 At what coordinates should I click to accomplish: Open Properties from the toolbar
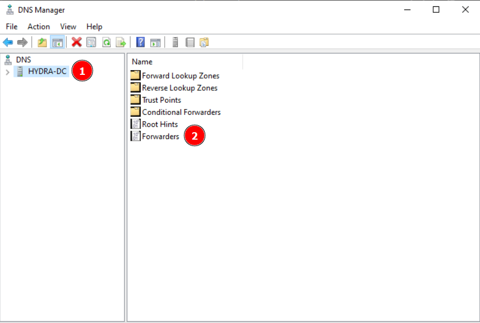[x=91, y=43]
